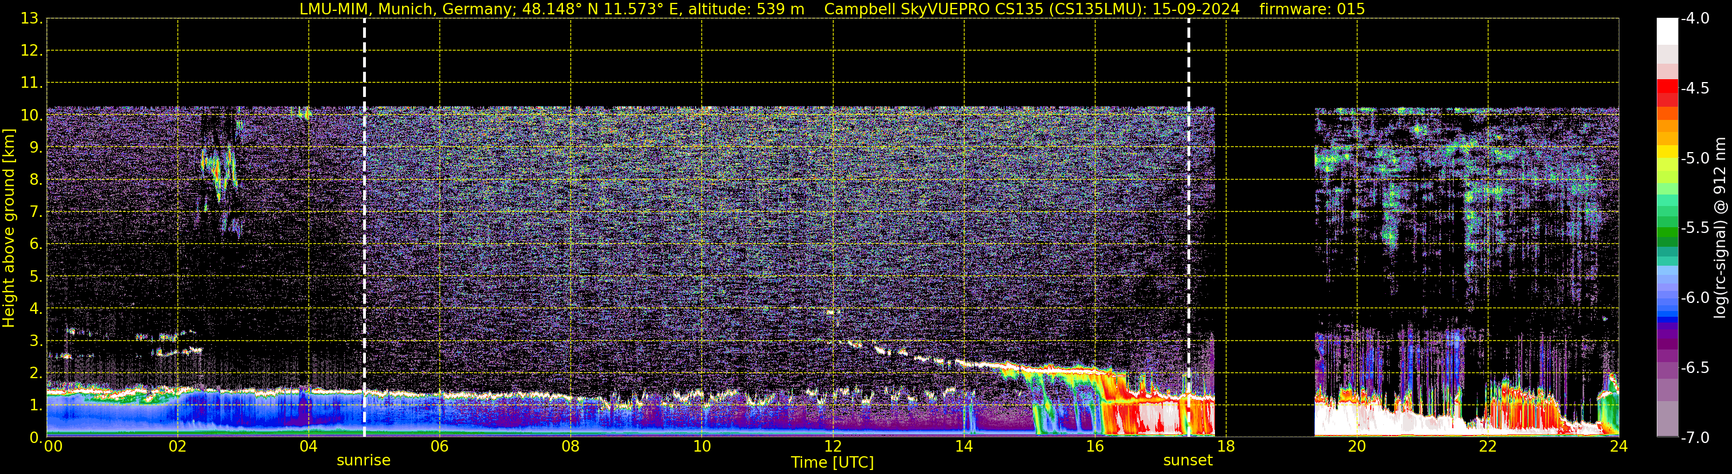This screenshot has width=1732, height=474.
Task: Click the time axis tick label '22'
Action: [1488, 446]
